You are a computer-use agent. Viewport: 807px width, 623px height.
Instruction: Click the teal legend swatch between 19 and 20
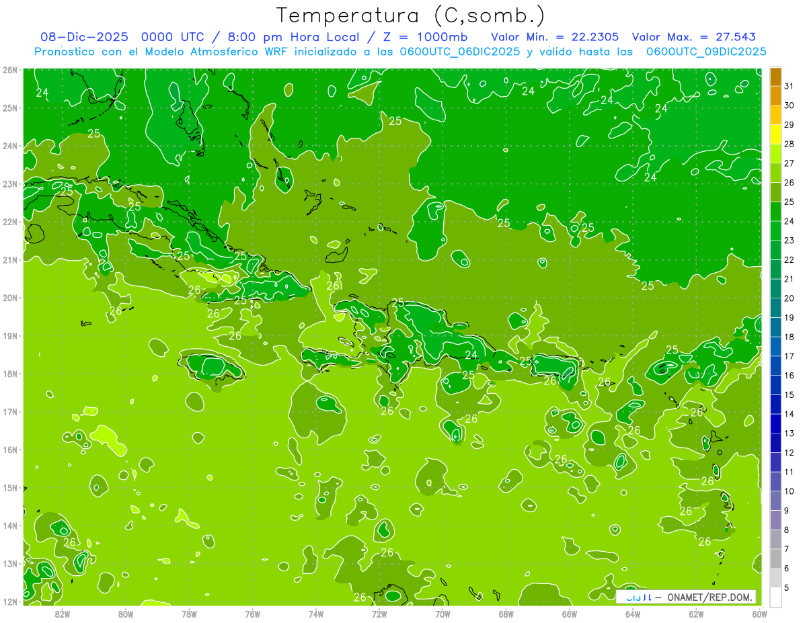(x=775, y=308)
